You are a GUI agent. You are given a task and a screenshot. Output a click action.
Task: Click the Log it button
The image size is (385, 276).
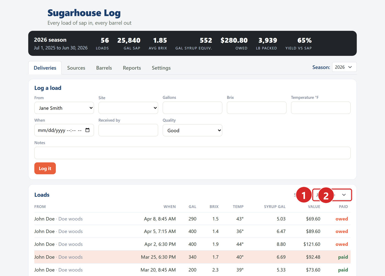point(45,168)
